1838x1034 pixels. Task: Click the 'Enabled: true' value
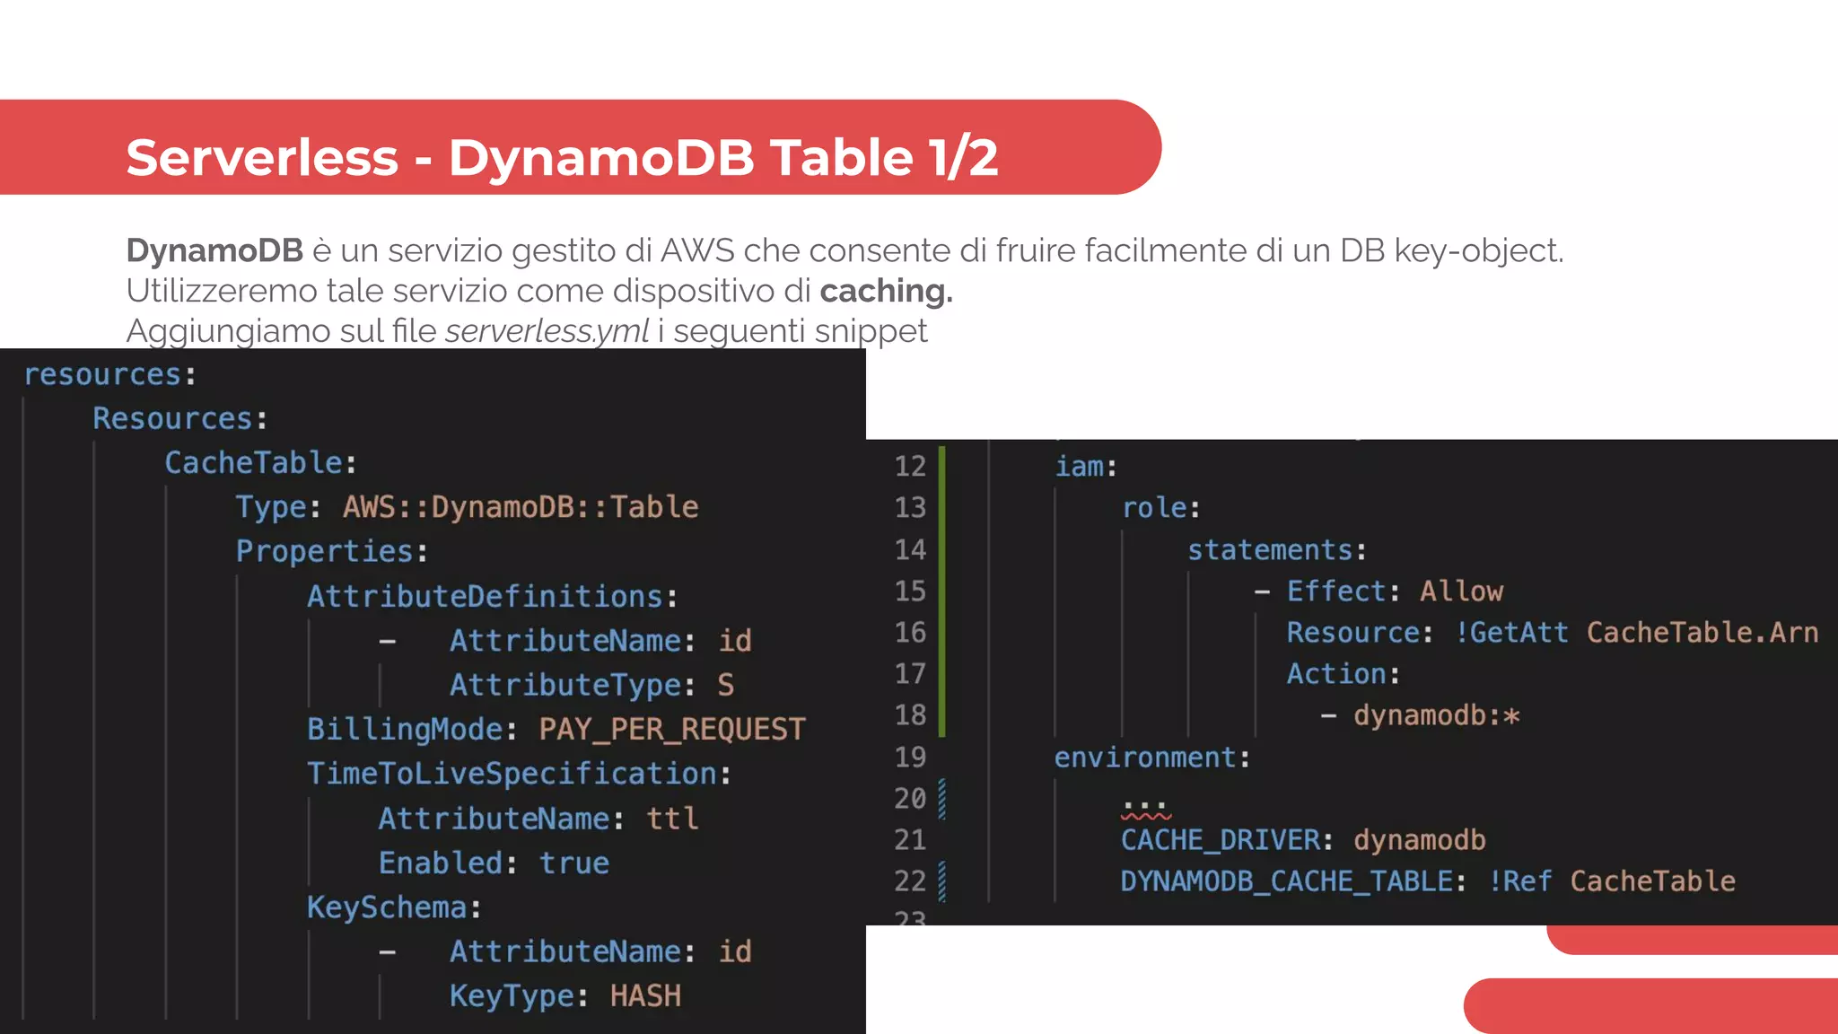(573, 863)
